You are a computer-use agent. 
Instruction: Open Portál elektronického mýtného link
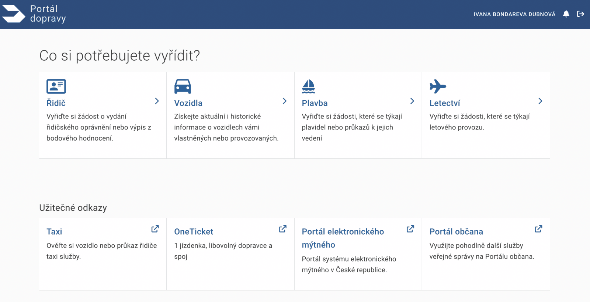pyautogui.click(x=343, y=238)
